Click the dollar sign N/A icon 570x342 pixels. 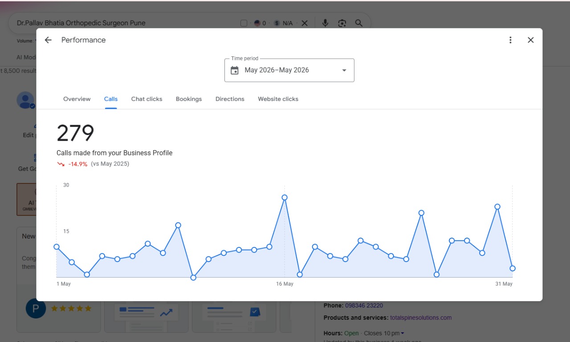coord(277,23)
